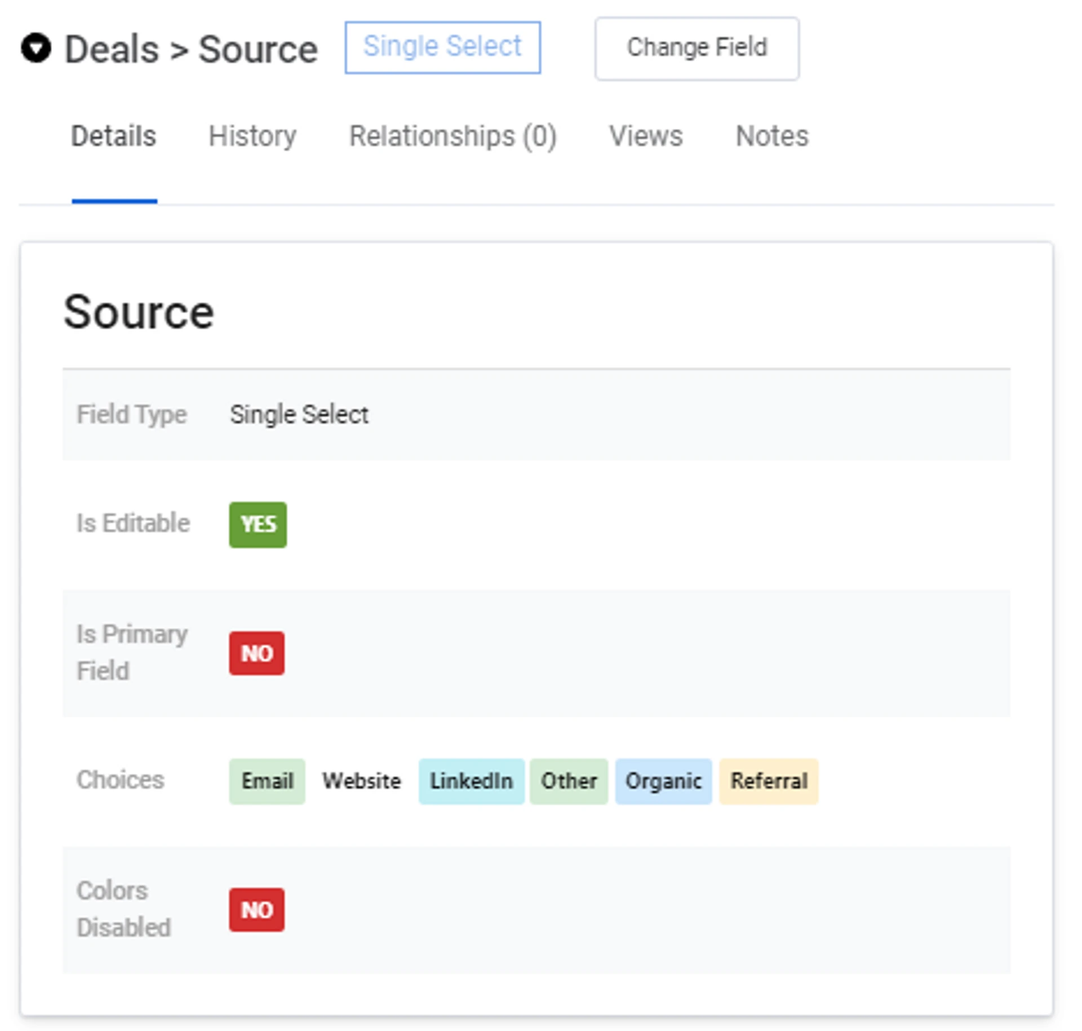The image size is (1082, 1031).
Task: Click the Source card heading
Action: (139, 312)
